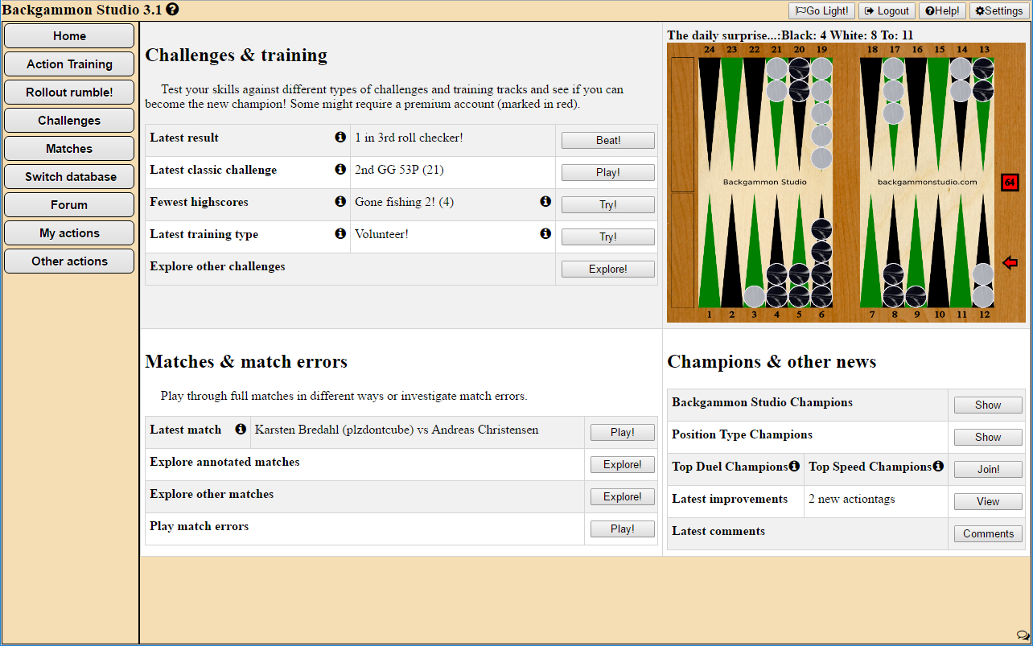Screen dimensions: 1033x646
Task: Click the help icon beside Backgammon Studio 3.1
Action: click(172, 10)
